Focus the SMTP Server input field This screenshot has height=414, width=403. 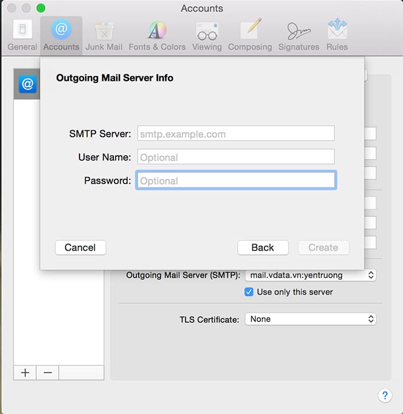236,133
